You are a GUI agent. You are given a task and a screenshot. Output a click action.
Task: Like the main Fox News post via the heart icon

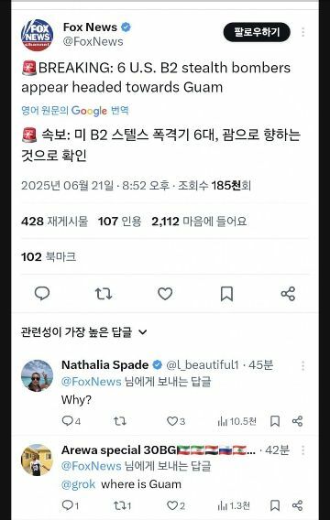(x=165, y=294)
